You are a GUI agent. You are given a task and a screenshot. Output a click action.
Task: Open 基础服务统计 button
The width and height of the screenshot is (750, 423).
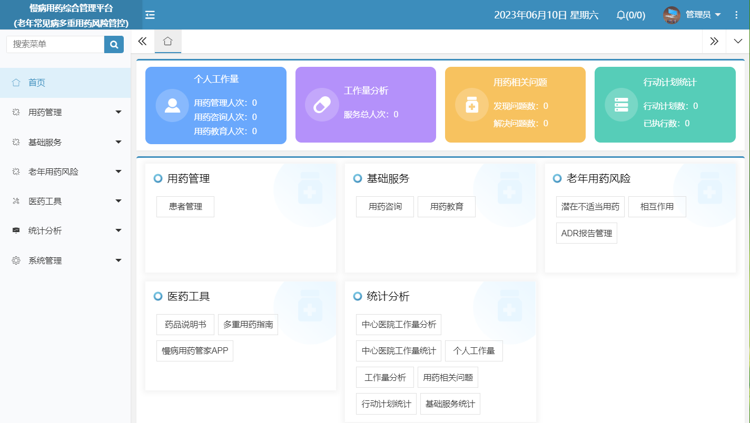(450, 404)
